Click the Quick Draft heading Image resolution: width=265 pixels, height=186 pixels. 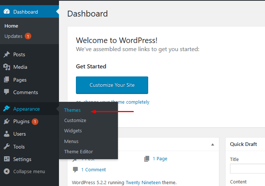[x=243, y=144]
